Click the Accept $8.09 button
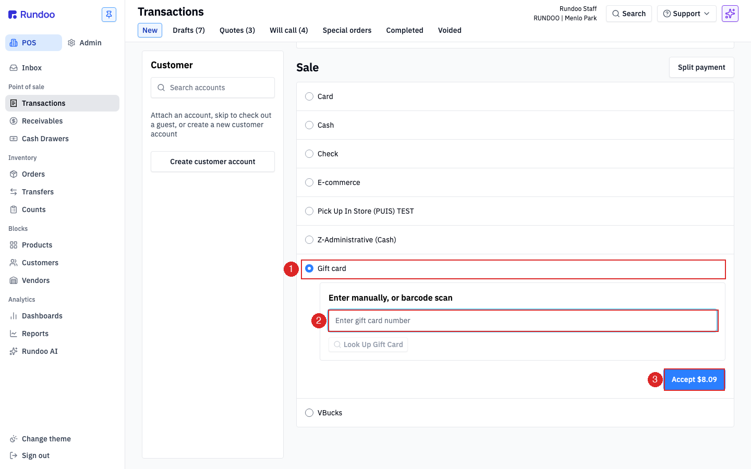The image size is (751, 469). pos(694,379)
